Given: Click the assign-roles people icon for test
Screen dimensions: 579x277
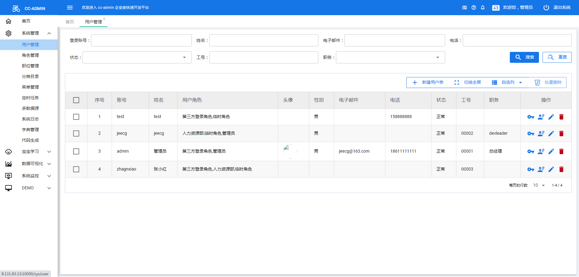Looking at the screenshot, I should click(541, 117).
